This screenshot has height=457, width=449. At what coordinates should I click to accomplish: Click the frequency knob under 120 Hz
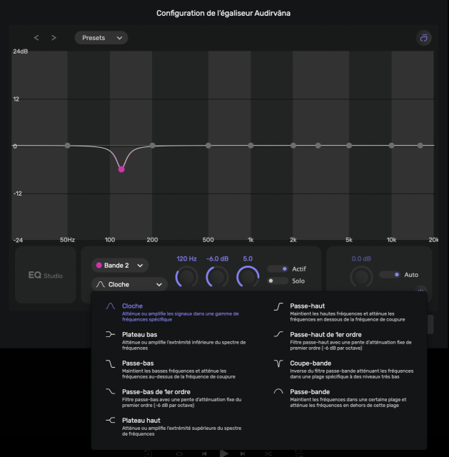click(x=187, y=277)
